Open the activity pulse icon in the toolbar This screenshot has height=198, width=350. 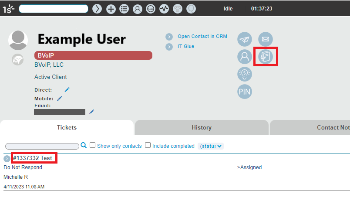pyautogui.click(x=164, y=9)
